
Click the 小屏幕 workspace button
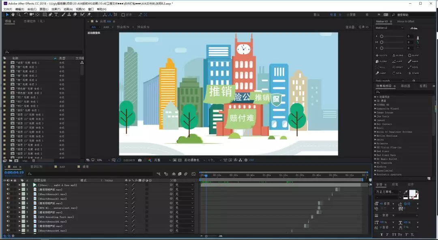point(351,15)
